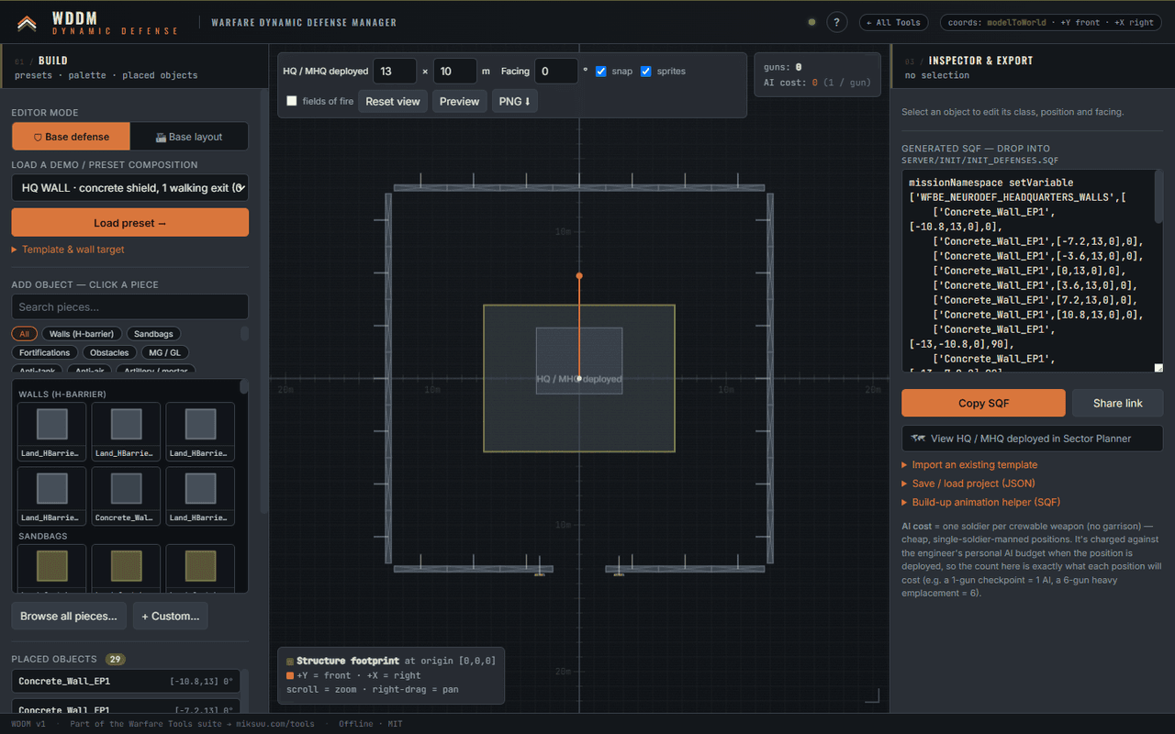Click the Share link button

pos(1118,404)
